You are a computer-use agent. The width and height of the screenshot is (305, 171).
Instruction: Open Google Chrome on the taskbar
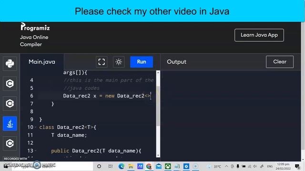(149, 166)
